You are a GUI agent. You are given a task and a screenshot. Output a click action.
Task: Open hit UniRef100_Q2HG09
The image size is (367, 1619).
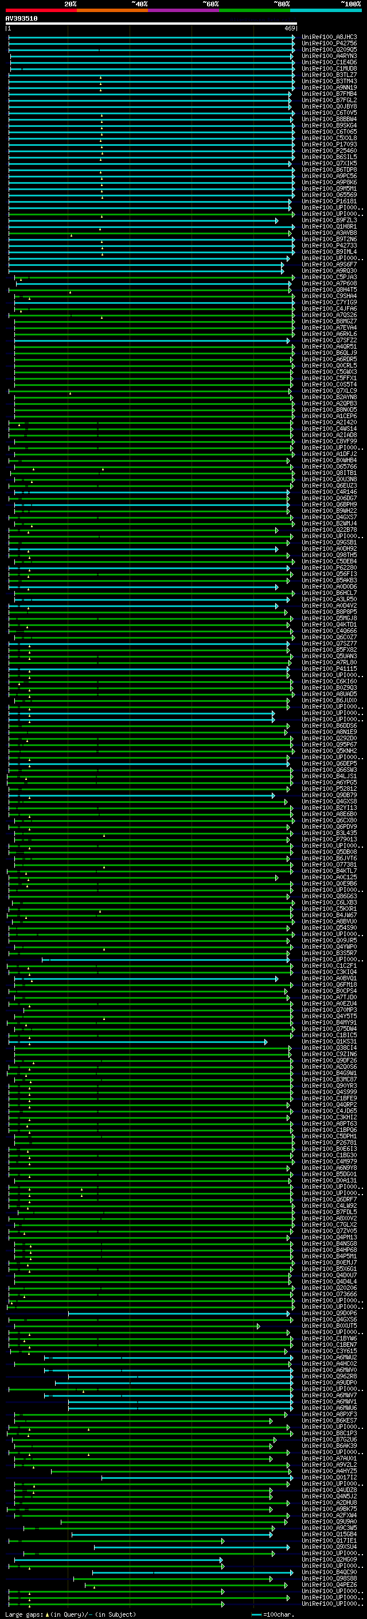[x=329, y=1559]
